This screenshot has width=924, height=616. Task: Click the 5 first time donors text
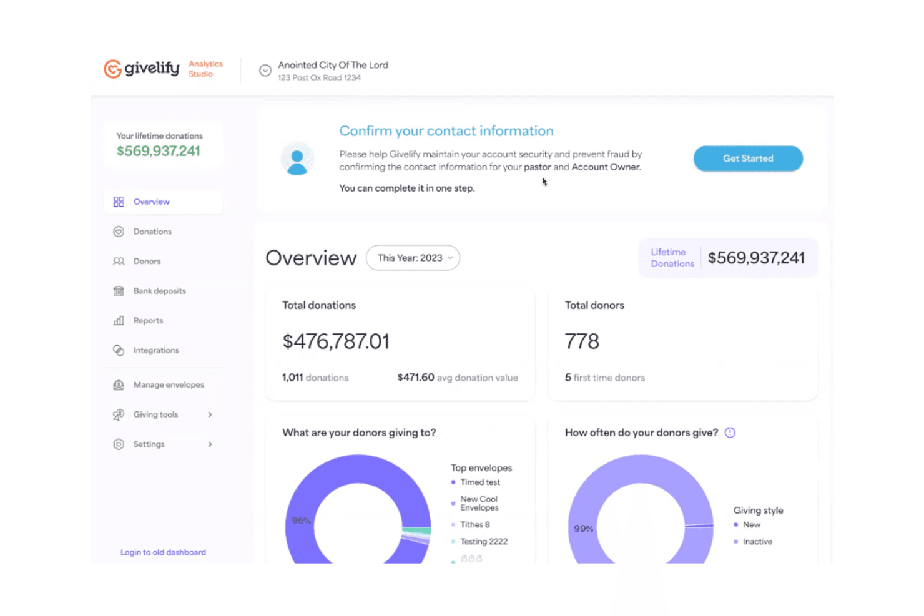605,378
